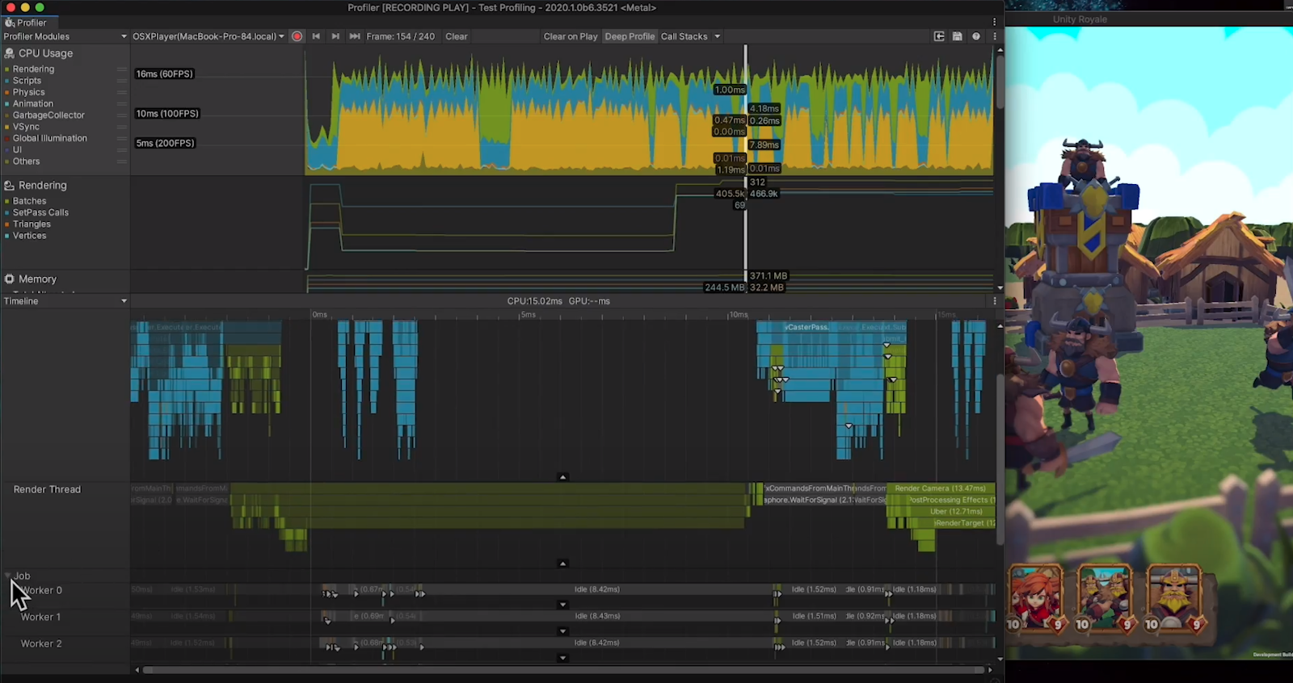1293x683 pixels.
Task: Grab the reorder handle beside Others category
Action: click(x=122, y=161)
